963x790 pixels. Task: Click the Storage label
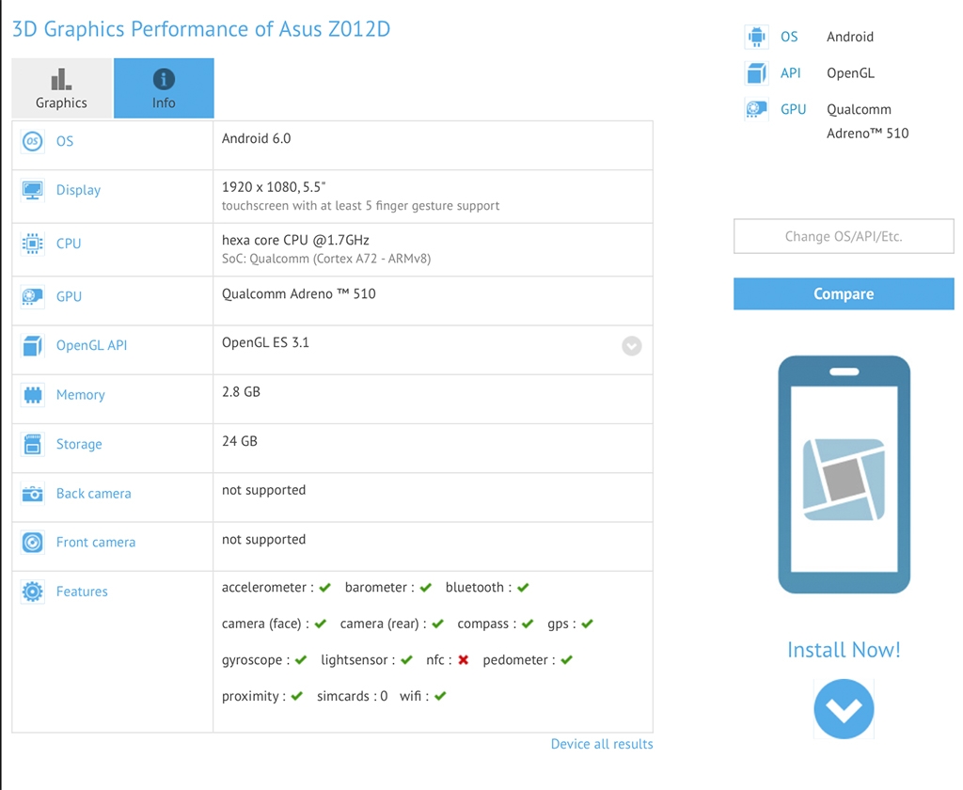pos(79,444)
